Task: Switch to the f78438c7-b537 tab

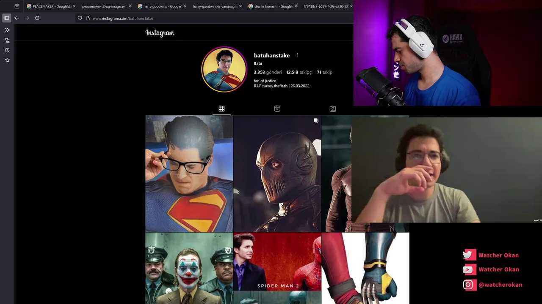Action: [326, 6]
